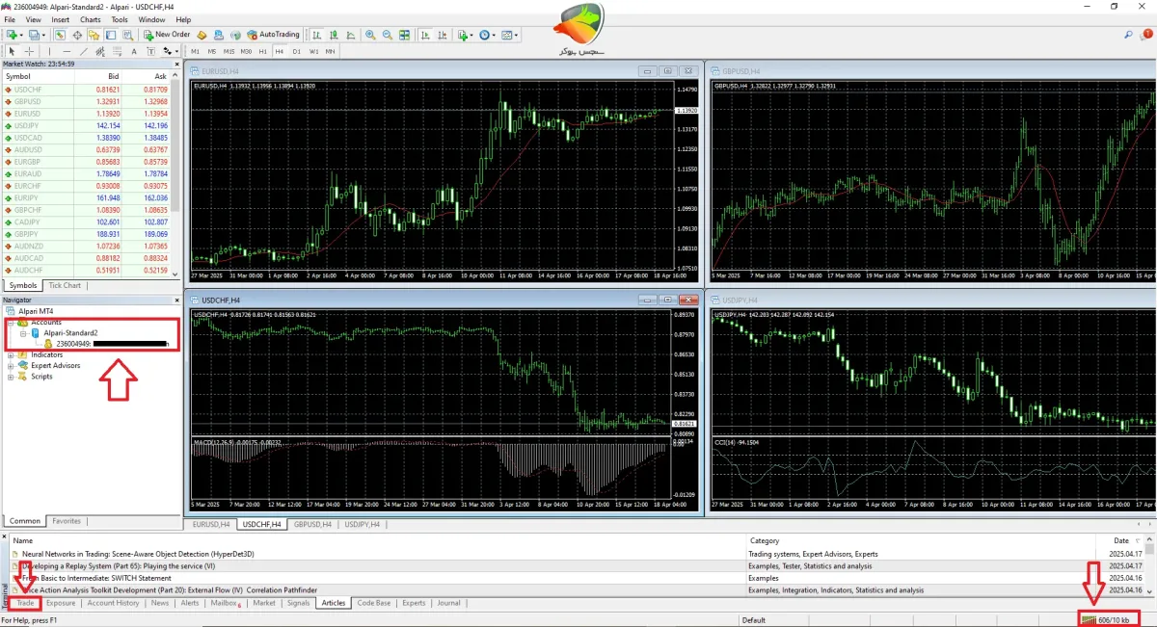This screenshot has height=627, width=1157.
Task: Toggle the Auto Scroll chart icon
Action: 425,35
